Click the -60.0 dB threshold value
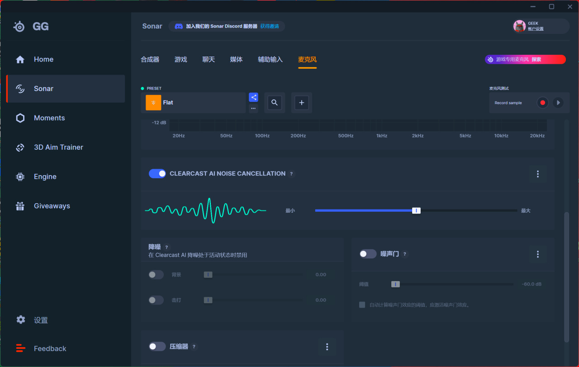579x367 pixels. point(532,284)
